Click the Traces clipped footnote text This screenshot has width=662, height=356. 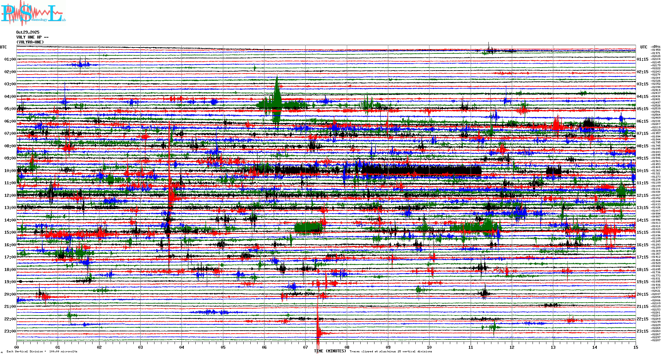pos(391,351)
